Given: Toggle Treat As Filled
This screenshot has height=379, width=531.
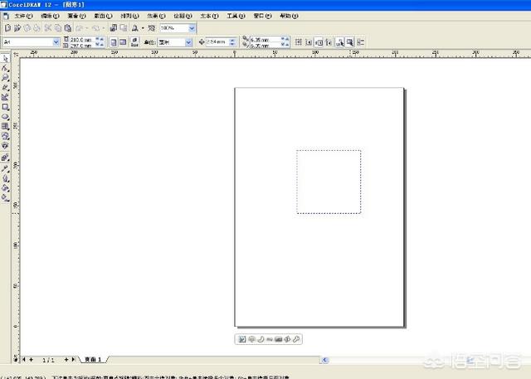Looking at the screenshot, I should 350,42.
